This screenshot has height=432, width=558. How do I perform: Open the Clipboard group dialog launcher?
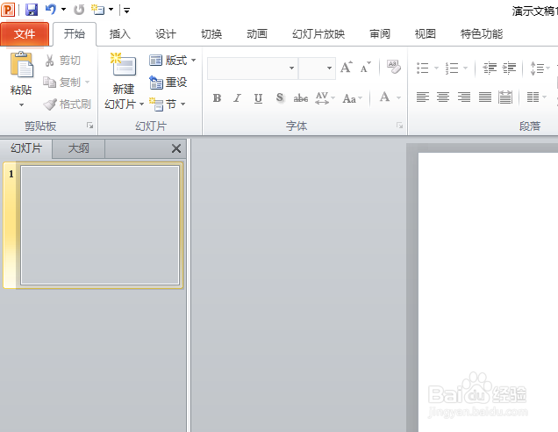pyautogui.click(x=90, y=126)
